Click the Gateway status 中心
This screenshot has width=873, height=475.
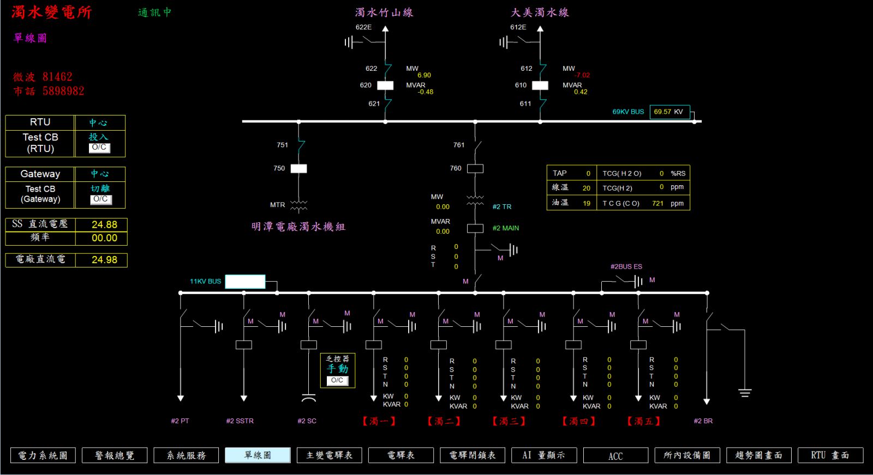(100, 174)
